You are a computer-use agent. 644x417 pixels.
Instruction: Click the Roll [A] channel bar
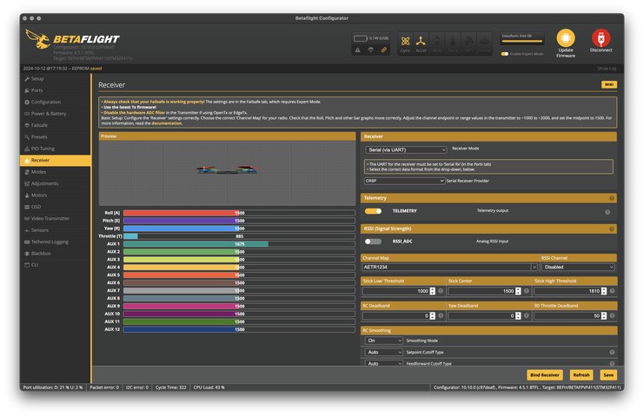(239, 213)
